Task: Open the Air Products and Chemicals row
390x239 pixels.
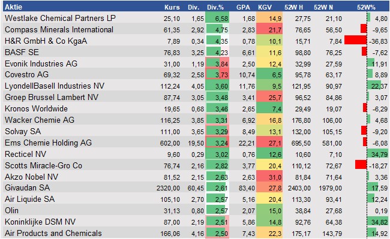Action: click(x=196, y=233)
